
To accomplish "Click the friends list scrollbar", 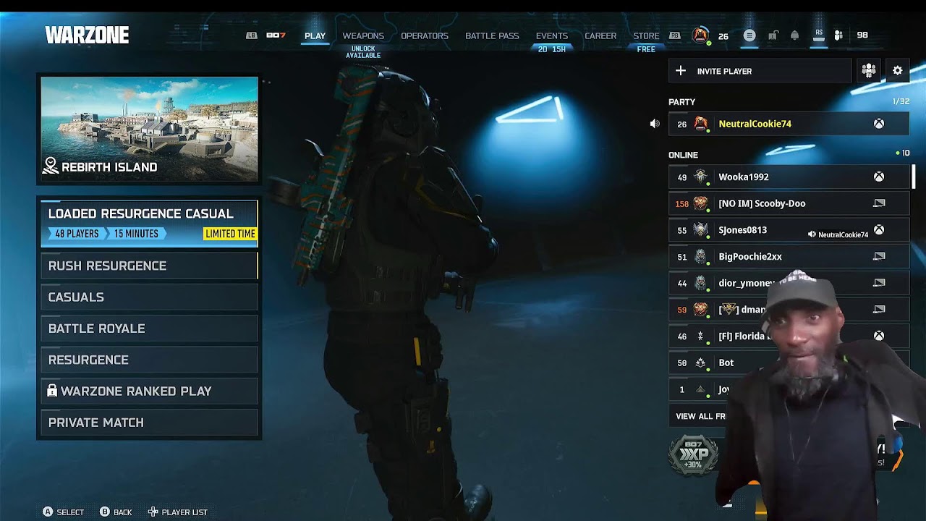I will coord(914,176).
